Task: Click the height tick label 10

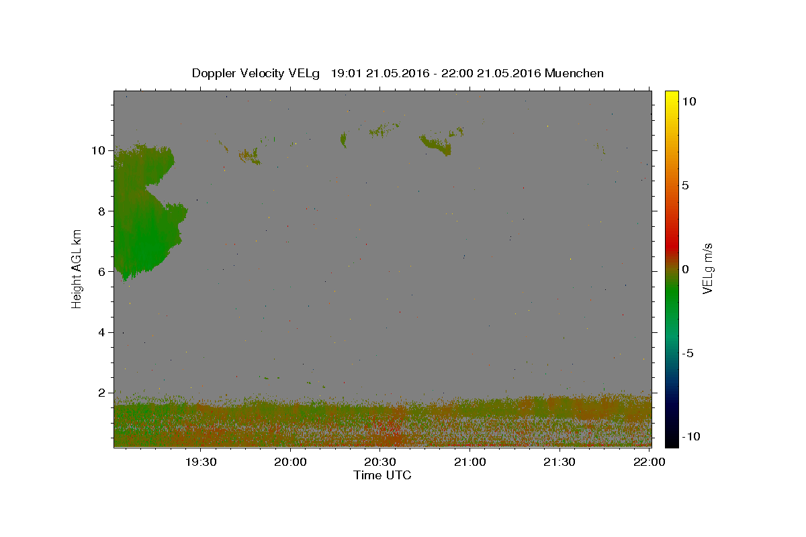Action: [x=99, y=150]
